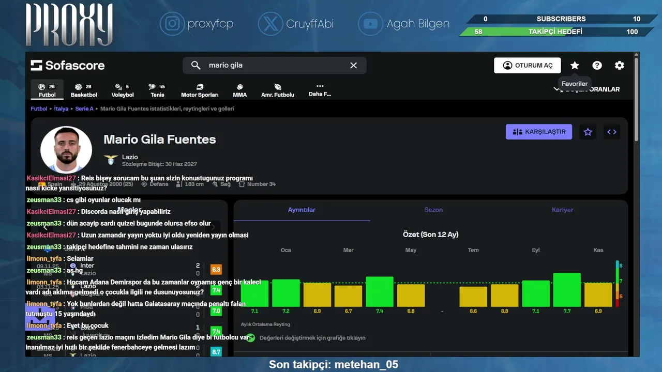Expand the ORANLAR dropdown chevron
This screenshot has width=662, height=372.
tap(558, 89)
